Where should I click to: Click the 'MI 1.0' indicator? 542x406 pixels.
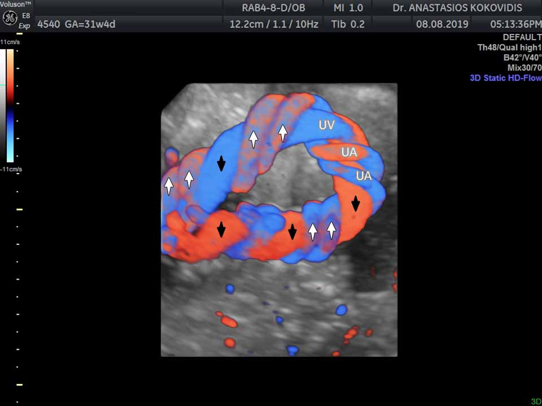click(x=348, y=7)
